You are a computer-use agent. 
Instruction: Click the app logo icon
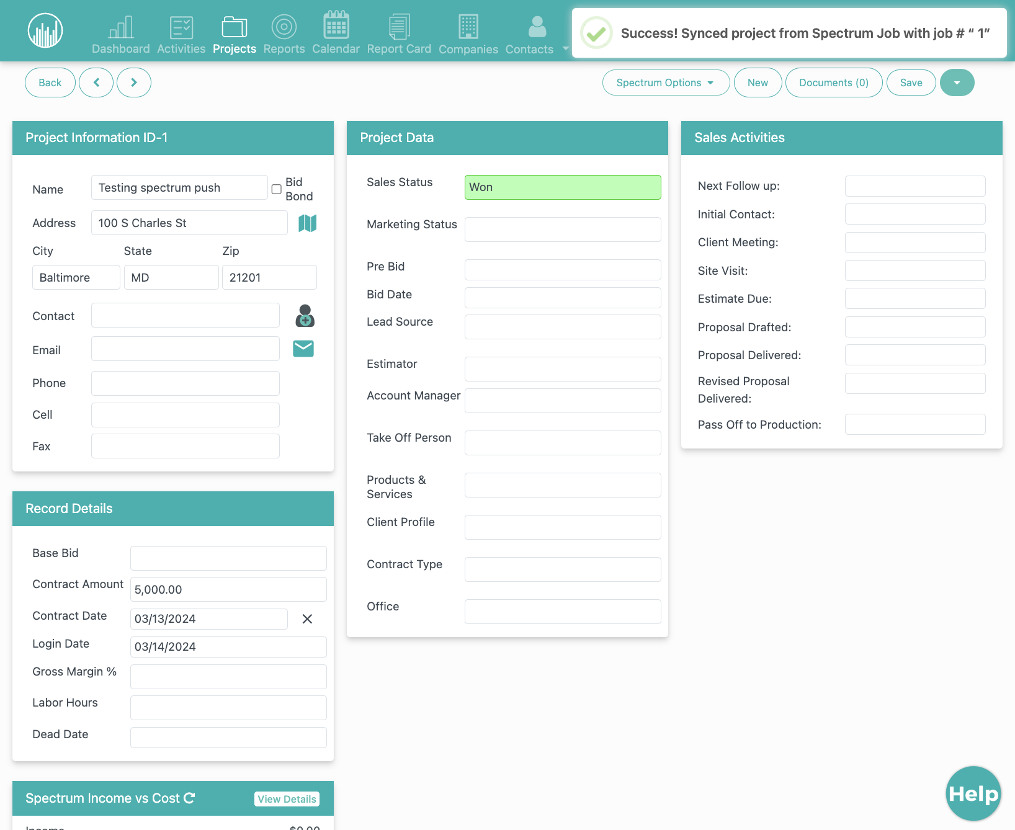coord(45,30)
